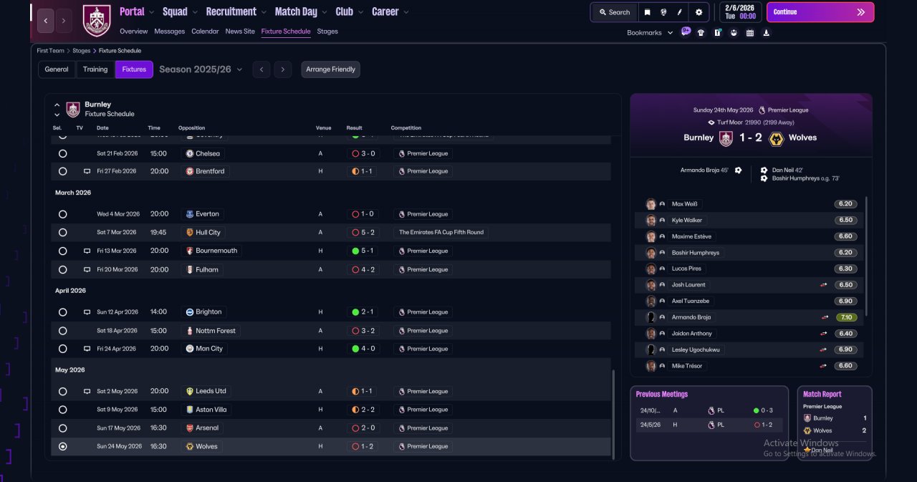Open the News Site sub-tab

240,32
